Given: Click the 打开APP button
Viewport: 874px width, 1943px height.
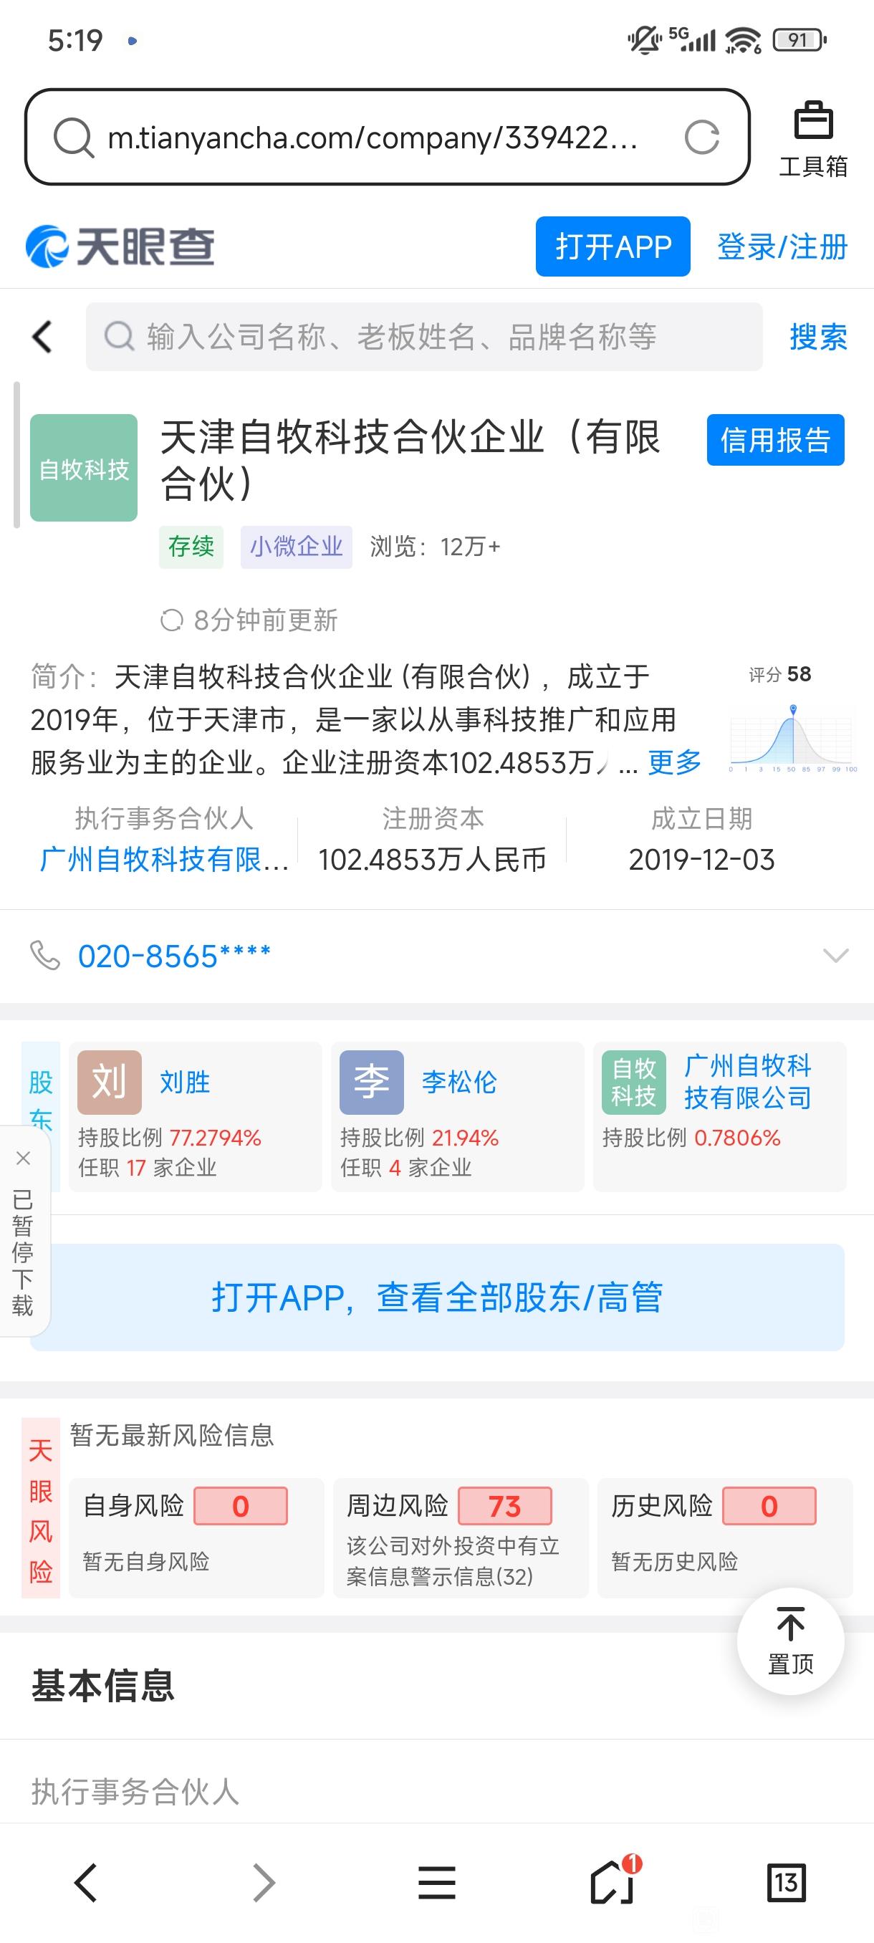Looking at the screenshot, I should pos(613,246).
